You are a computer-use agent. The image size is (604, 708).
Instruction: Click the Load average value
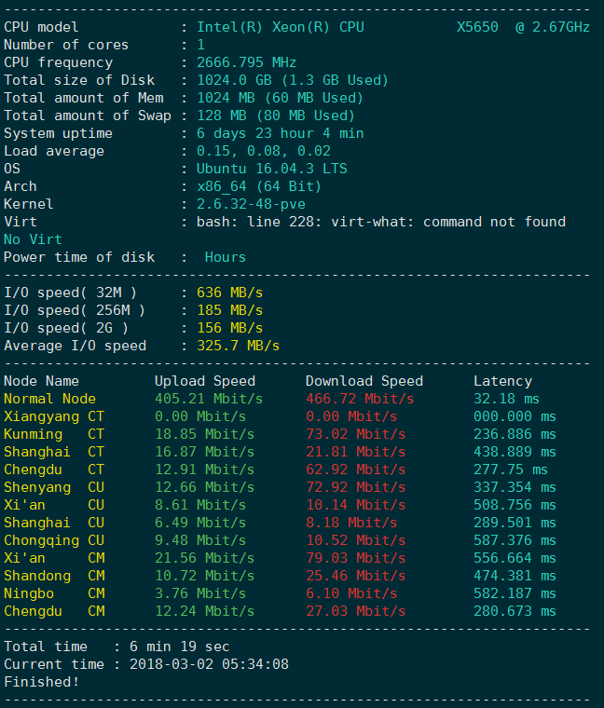(x=264, y=151)
